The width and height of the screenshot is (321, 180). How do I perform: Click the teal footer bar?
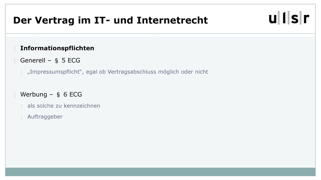[x=160, y=172]
